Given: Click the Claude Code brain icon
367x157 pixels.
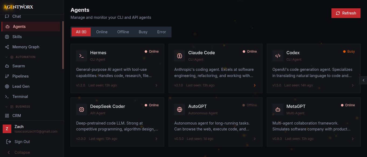Looking at the screenshot, I should tap(180, 56).
